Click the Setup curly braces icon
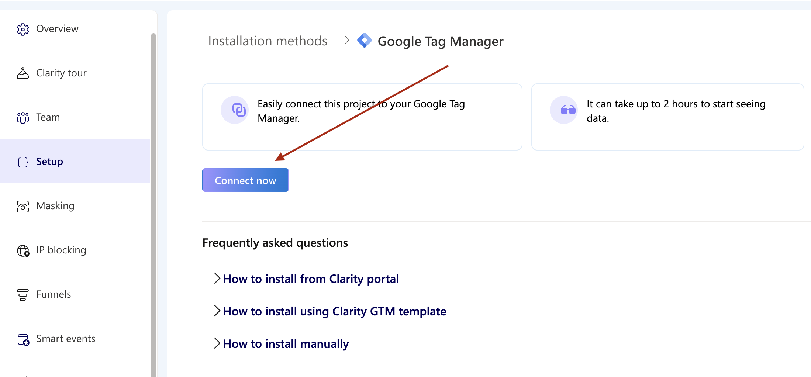This screenshot has height=377, width=811. (x=23, y=162)
